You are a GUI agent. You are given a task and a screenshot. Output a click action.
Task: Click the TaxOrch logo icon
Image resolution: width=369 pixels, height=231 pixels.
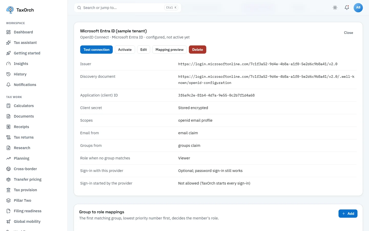tap(10, 10)
